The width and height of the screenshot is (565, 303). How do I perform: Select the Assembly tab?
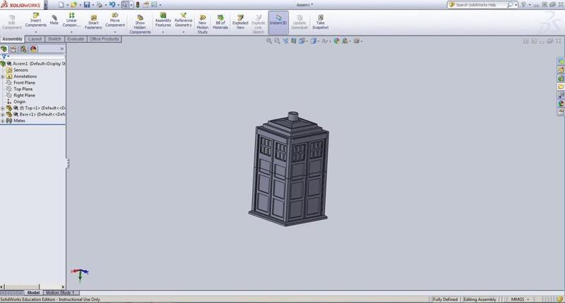pos(12,39)
